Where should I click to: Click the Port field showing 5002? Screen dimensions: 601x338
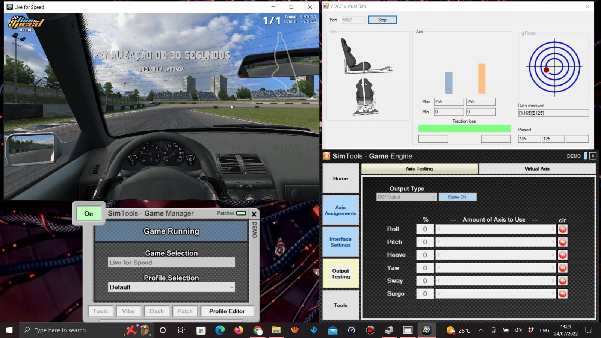[353, 20]
